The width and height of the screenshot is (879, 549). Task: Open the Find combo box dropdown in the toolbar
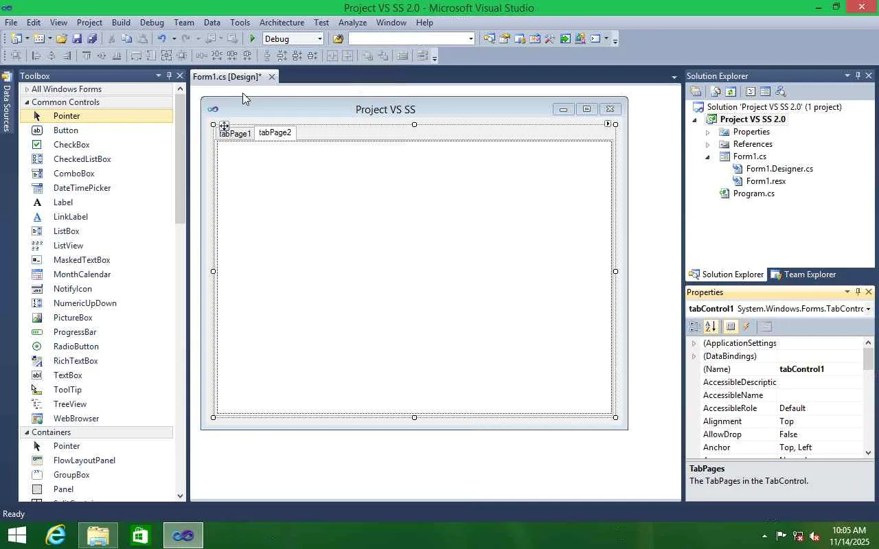[x=470, y=39]
